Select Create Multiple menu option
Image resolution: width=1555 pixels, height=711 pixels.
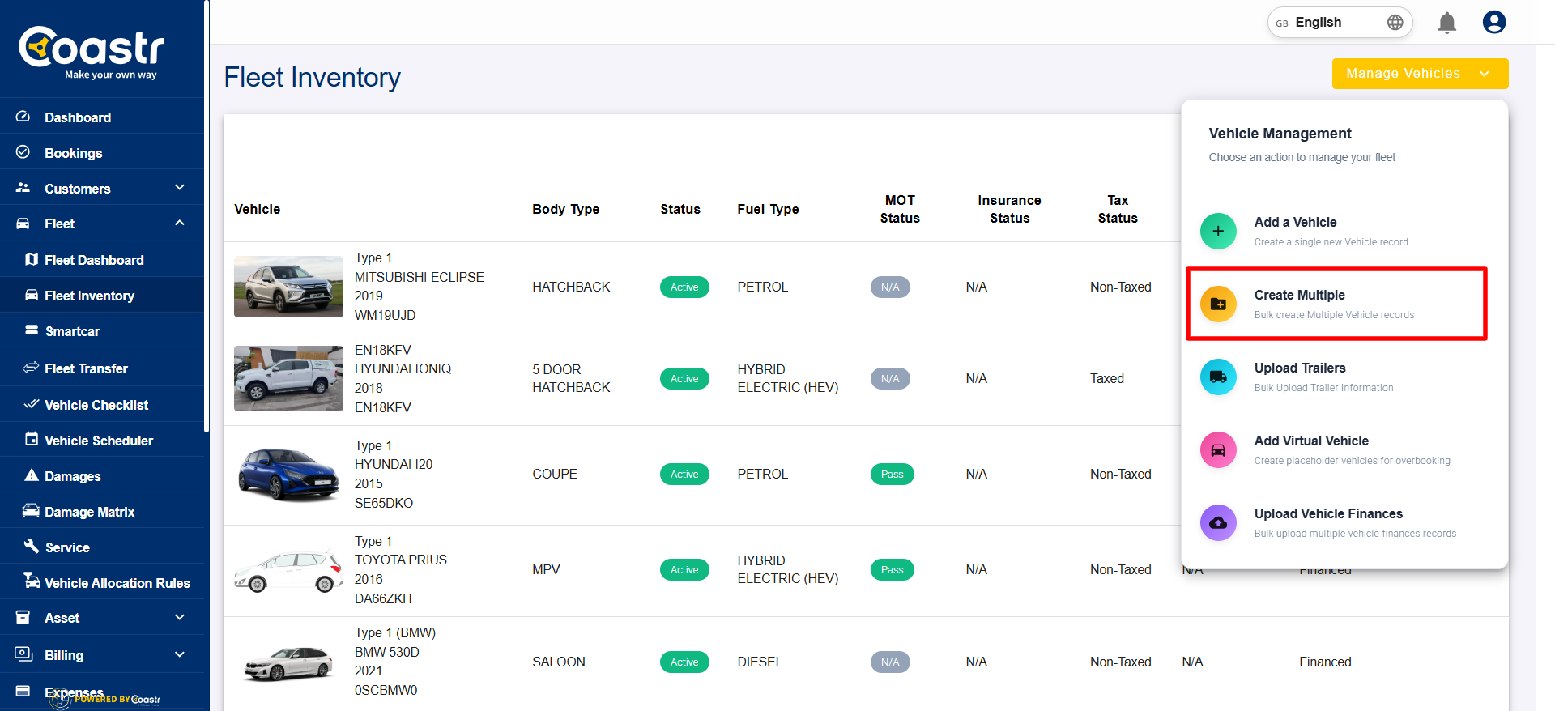(1336, 304)
